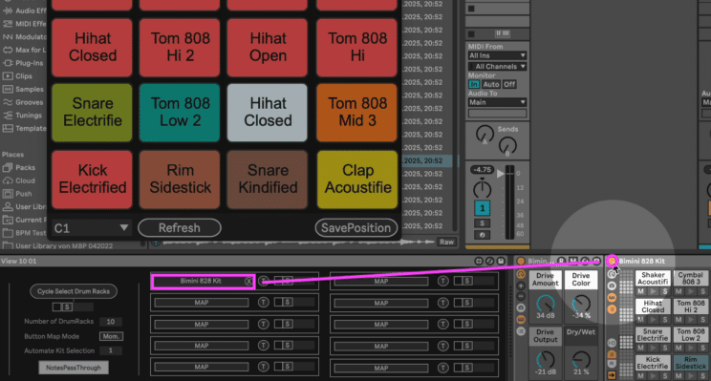Trigger the yellow Clap Acoustifie pad

(357, 179)
